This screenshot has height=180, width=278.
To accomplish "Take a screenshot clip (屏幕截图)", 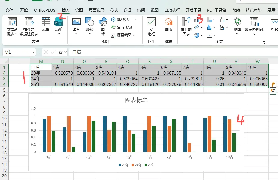I will click(x=122, y=35).
